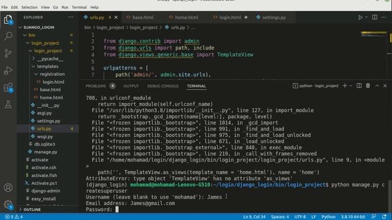Open notifications bell in status bar
This screenshot has width=392, height=220.
(x=384, y=217)
